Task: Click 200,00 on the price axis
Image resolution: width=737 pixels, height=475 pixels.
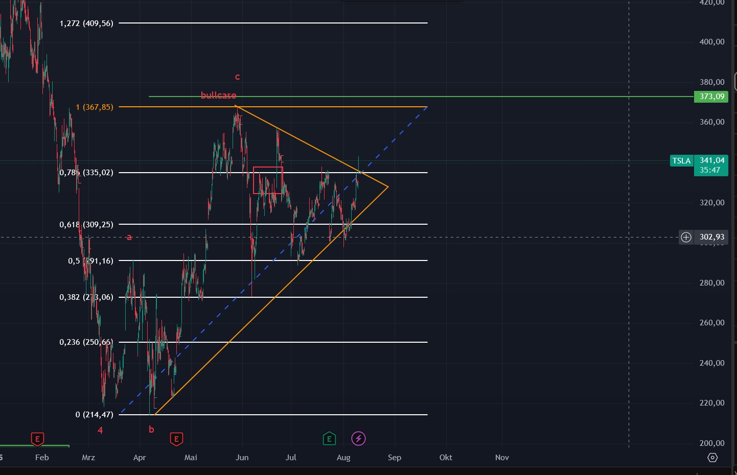Action: click(x=712, y=443)
